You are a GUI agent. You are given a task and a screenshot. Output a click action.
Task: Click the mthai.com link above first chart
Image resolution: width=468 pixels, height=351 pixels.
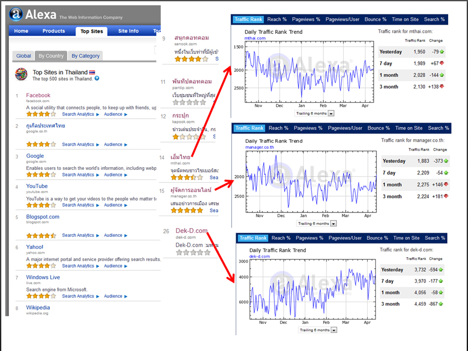click(x=255, y=38)
